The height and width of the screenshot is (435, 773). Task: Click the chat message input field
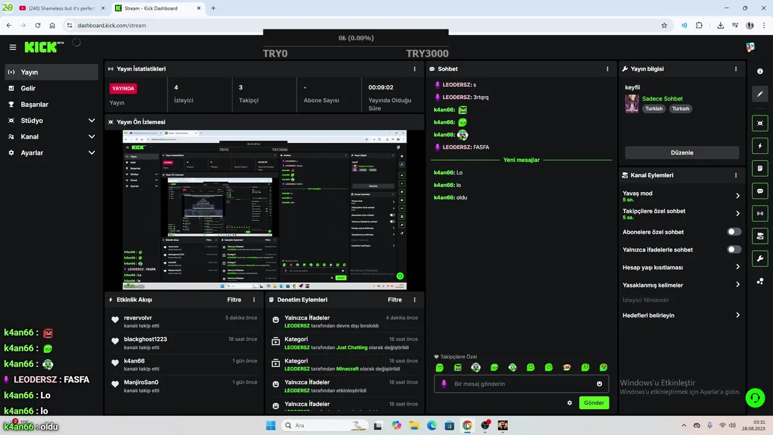tap(521, 384)
